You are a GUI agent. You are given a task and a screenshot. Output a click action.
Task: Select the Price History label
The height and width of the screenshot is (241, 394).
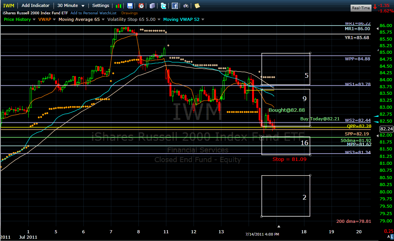17,19
